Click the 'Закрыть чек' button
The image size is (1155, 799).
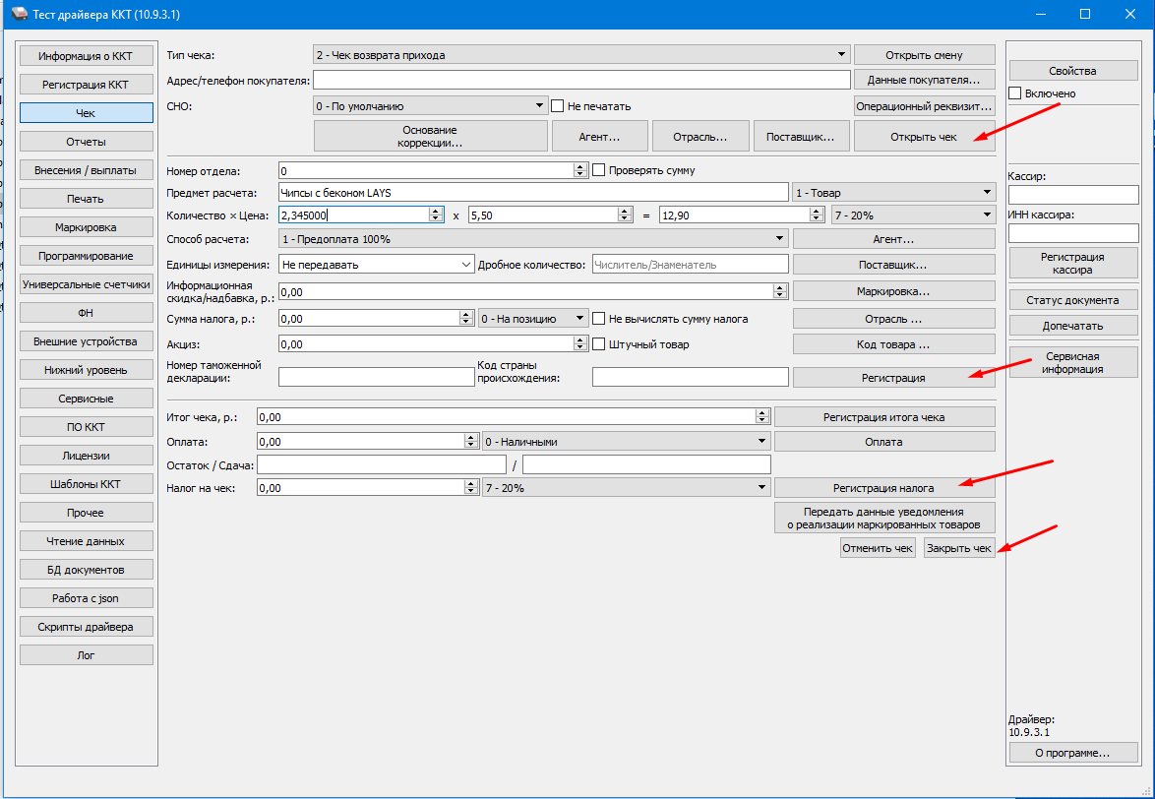coord(959,548)
